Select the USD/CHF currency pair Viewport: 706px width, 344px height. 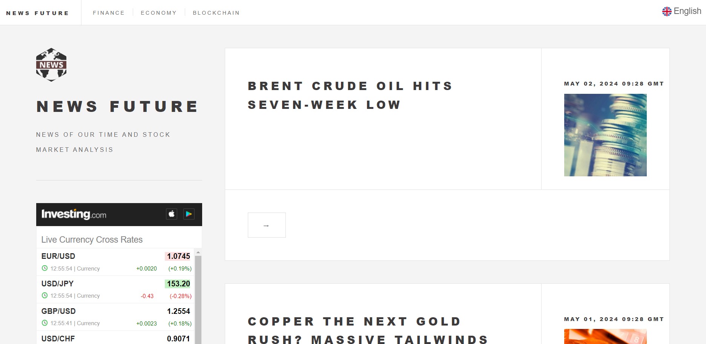pos(58,338)
